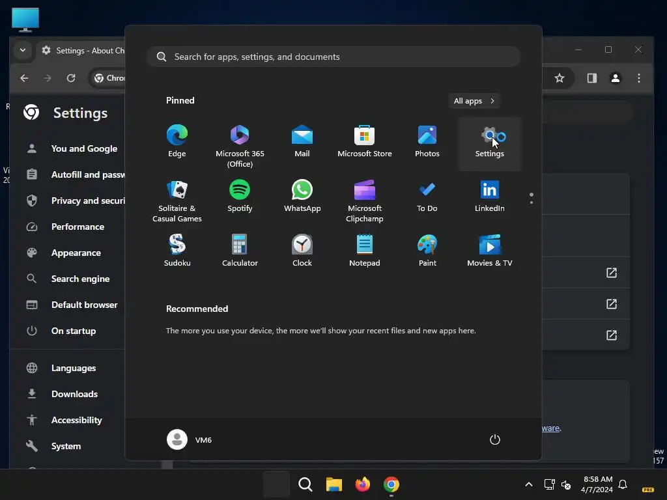Open File Explorer from the taskbar

[x=334, y=484]
